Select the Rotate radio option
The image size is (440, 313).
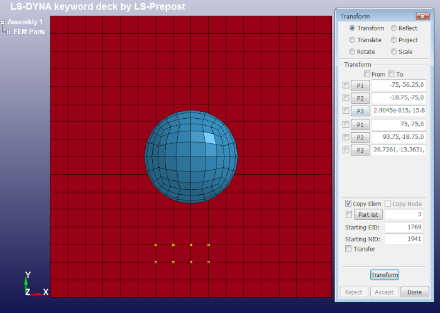coord(353,52)
